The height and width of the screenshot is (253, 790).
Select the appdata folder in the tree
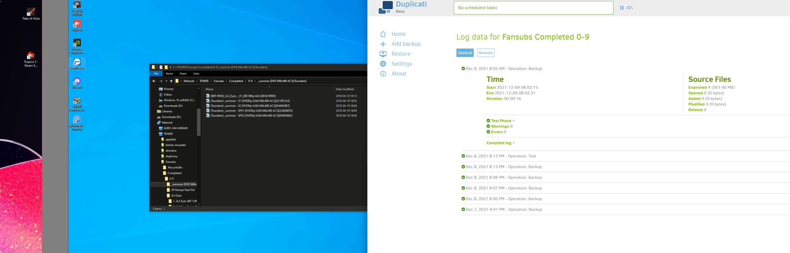[x=170, y=139]
